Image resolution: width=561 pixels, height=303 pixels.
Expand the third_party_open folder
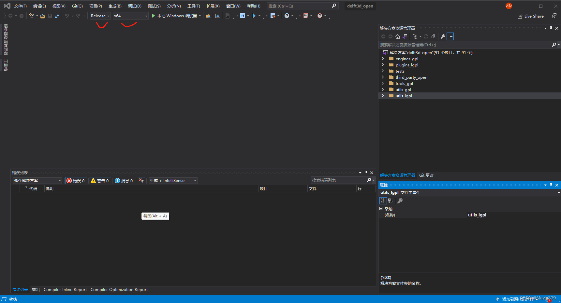[x=383, y=77]
